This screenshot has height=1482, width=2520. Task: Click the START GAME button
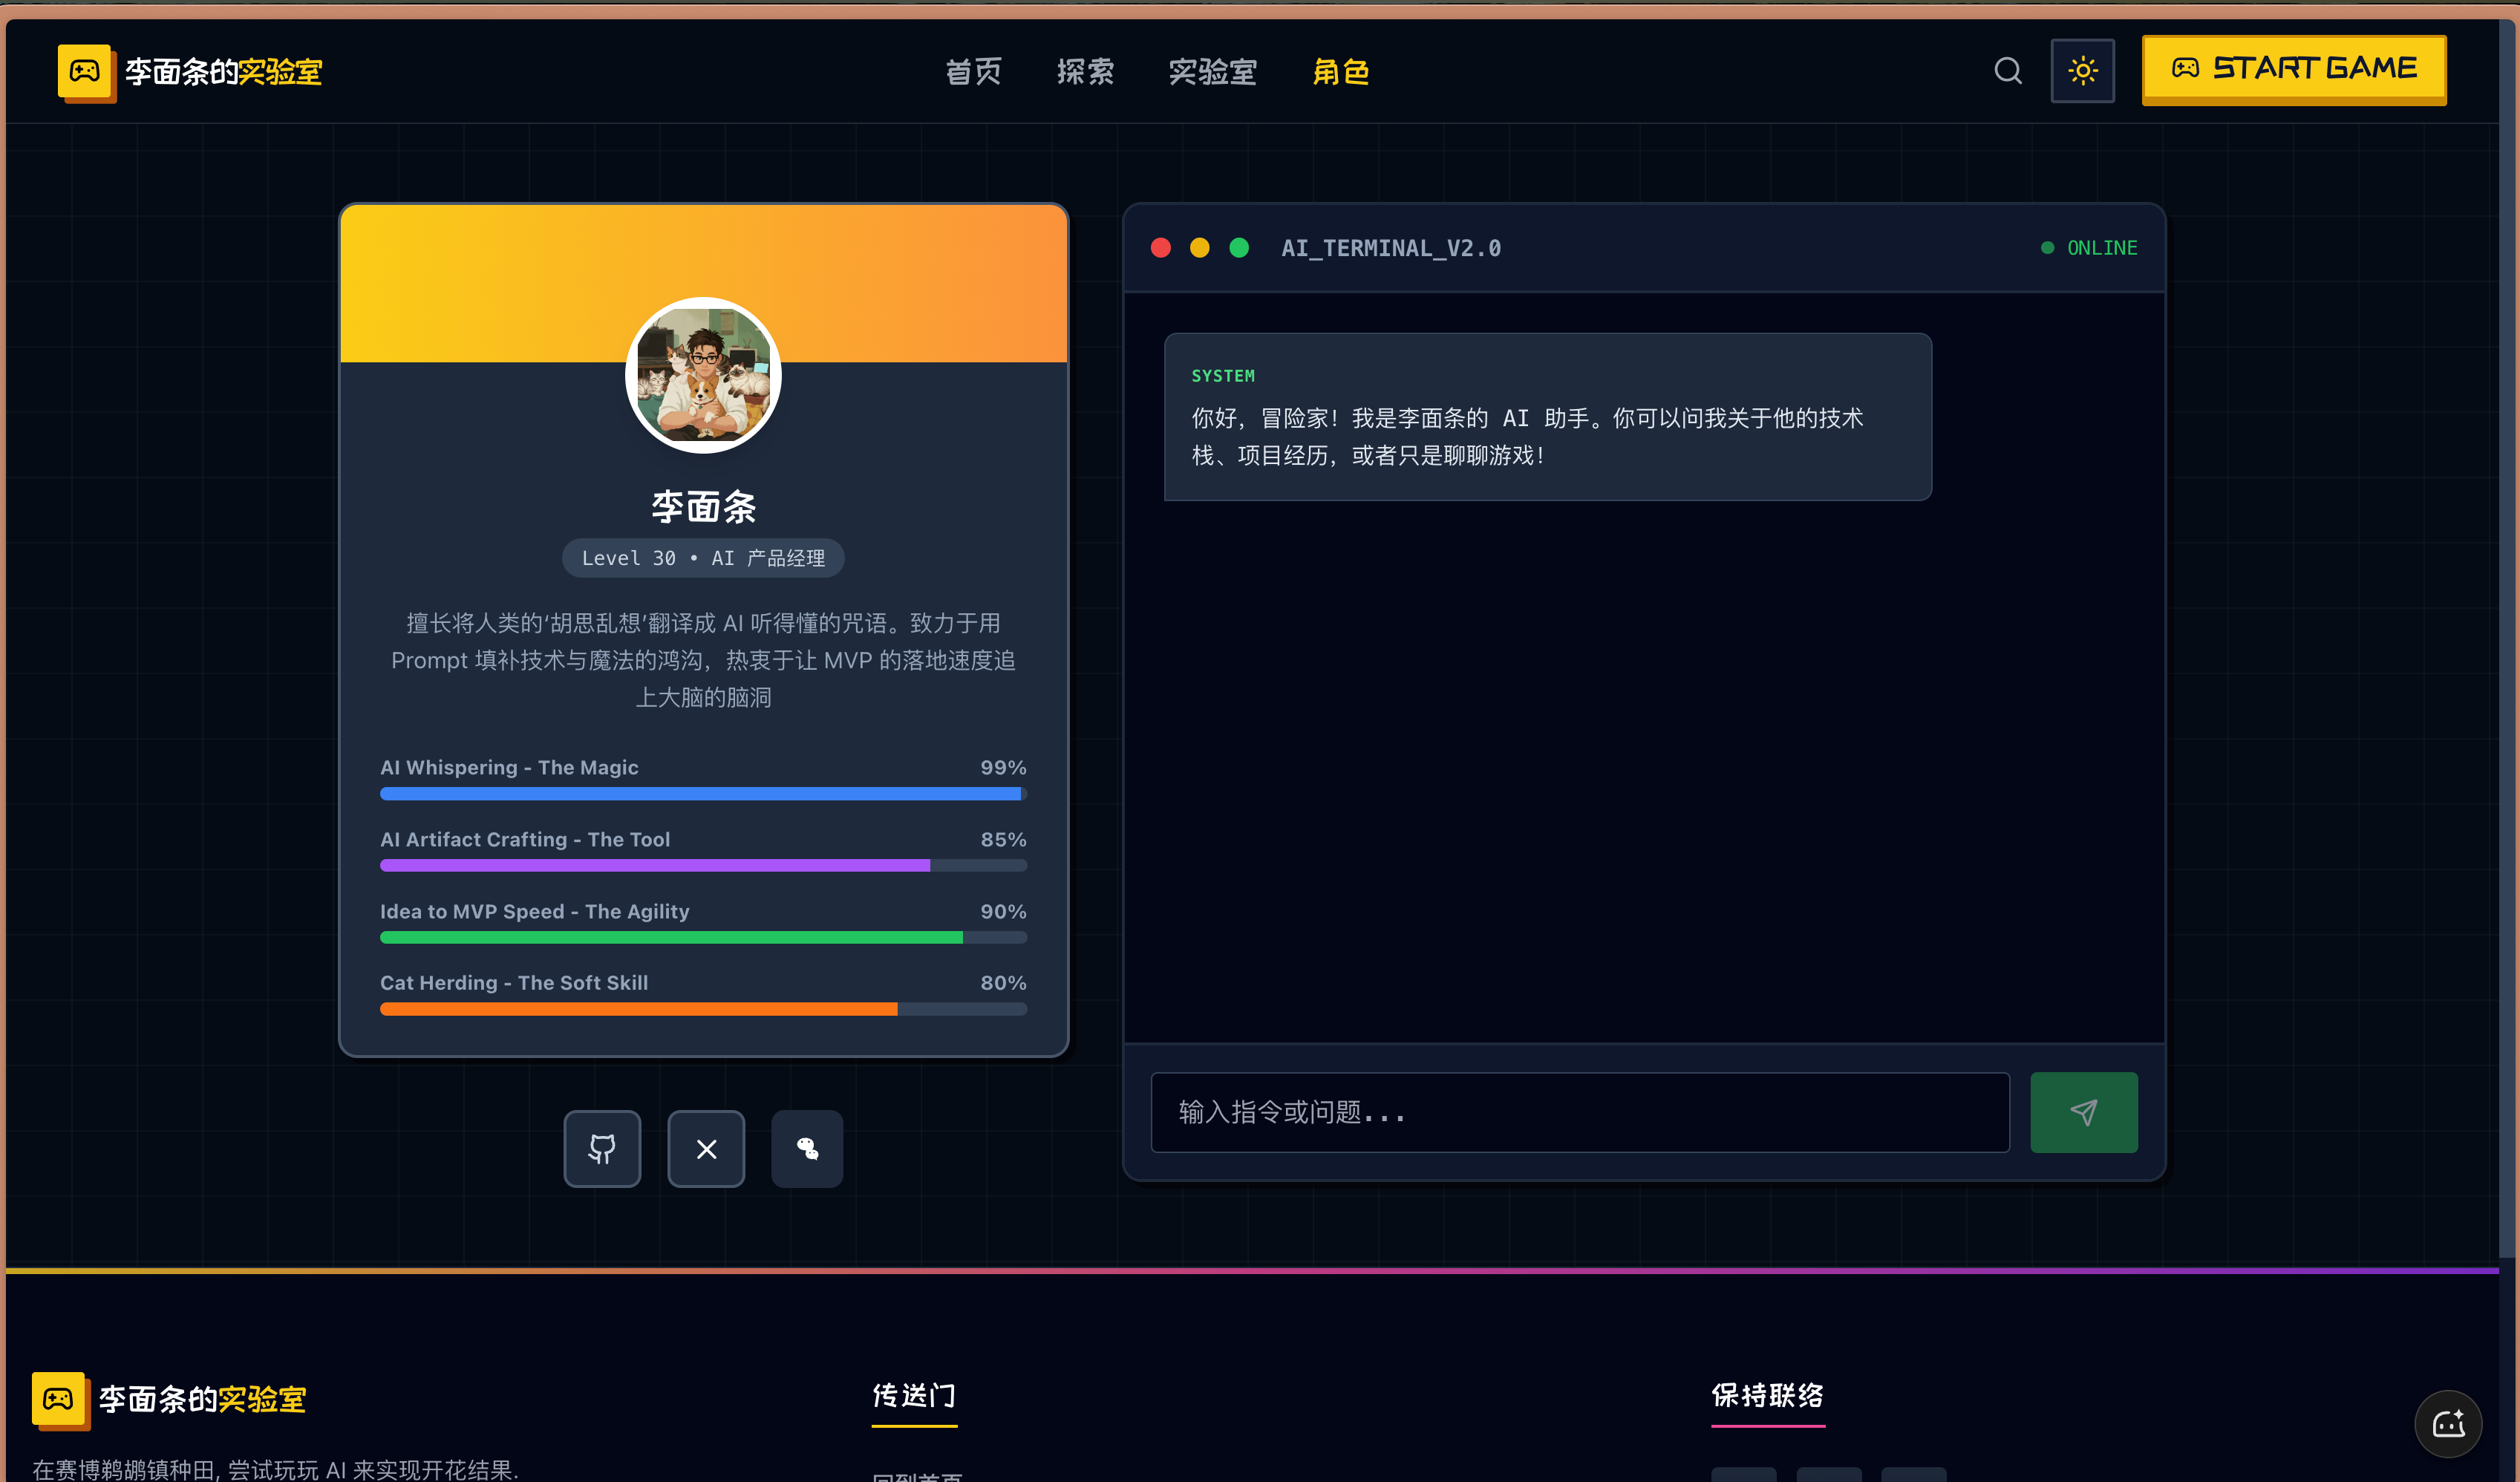[x=2294, y=69]
